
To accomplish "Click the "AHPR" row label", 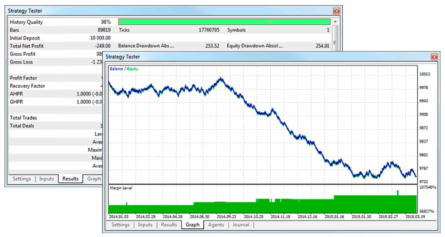I will pyautogui.click(x=16, y=94).
